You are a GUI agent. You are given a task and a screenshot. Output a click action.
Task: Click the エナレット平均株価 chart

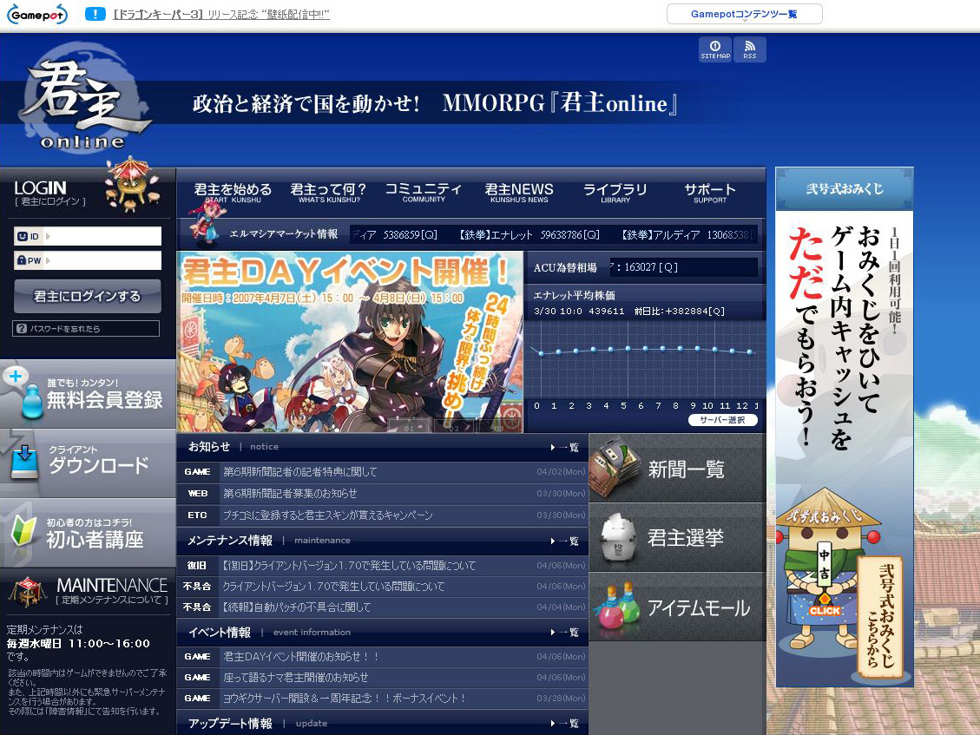click(x=645, y=359)
